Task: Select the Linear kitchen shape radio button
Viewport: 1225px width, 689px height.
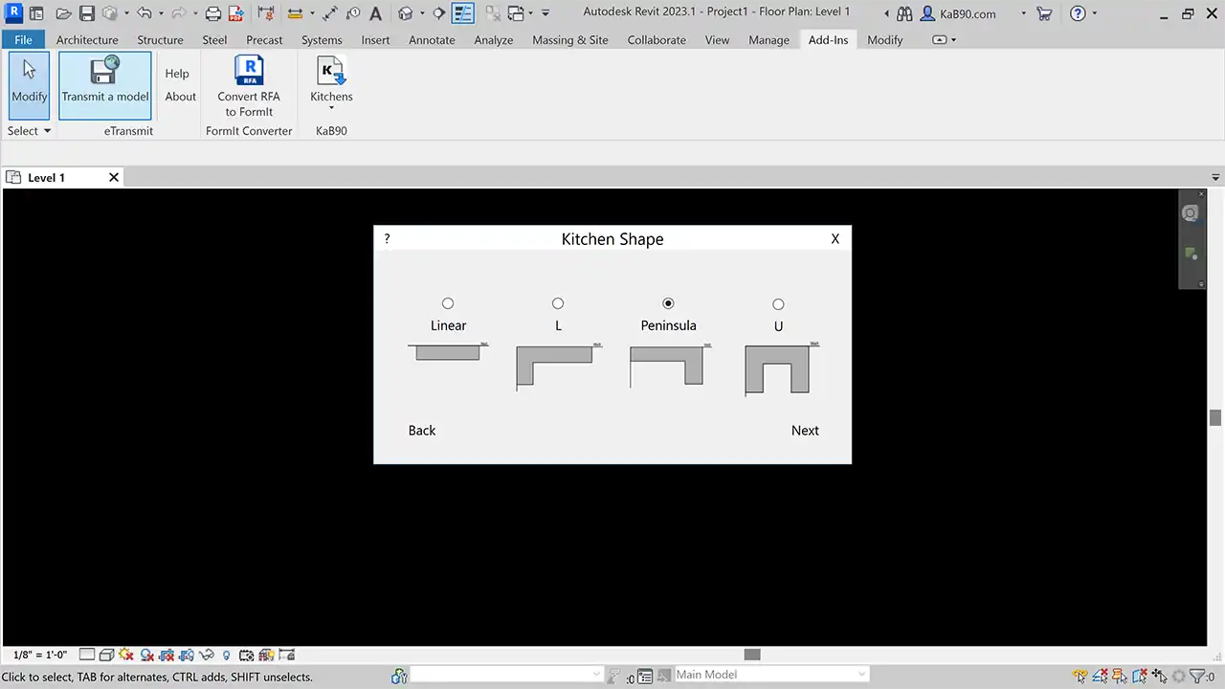Action: click(448, 303)
